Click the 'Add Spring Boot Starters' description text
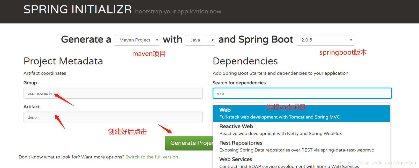The width and height of the screenshot is (419, 168). pyautogui.click(x=280, y=73)
